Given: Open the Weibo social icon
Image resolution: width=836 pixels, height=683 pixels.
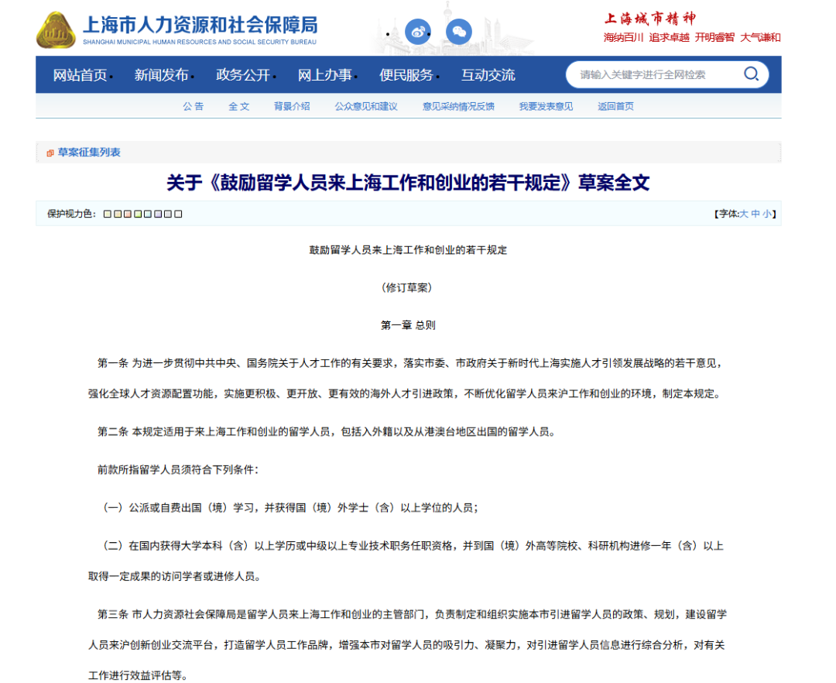Looking at the screenshot, I should coord(418,31).
